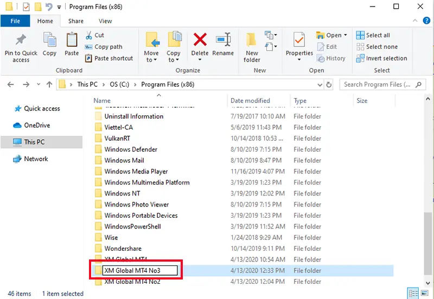Click the Edit ribbon button

pos(327,47)
